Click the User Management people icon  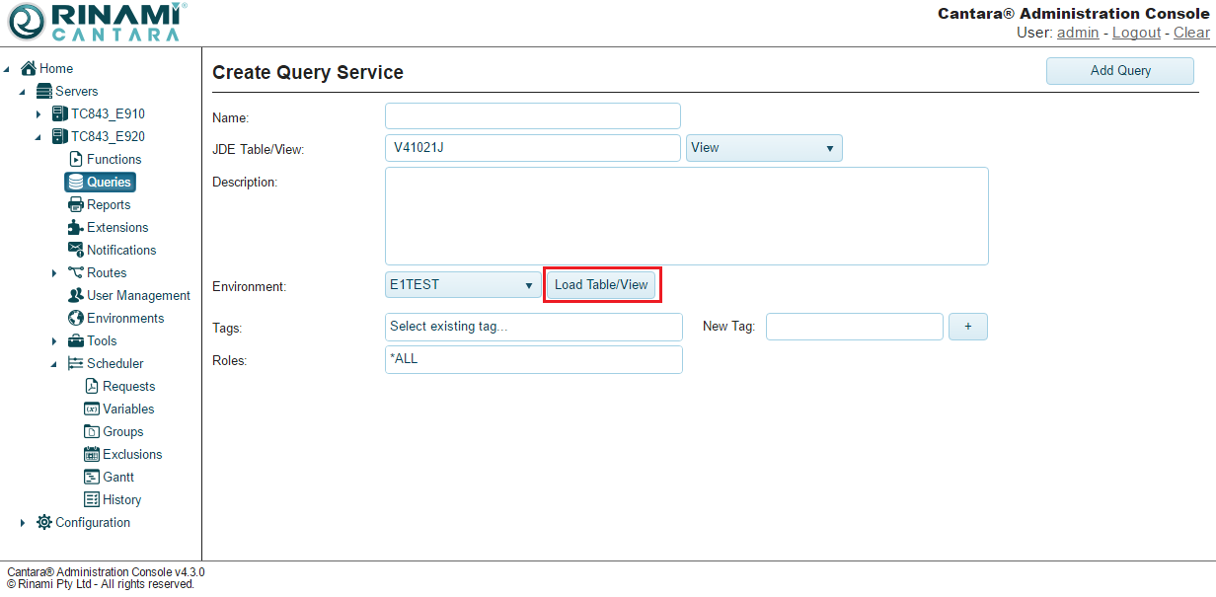76,295
